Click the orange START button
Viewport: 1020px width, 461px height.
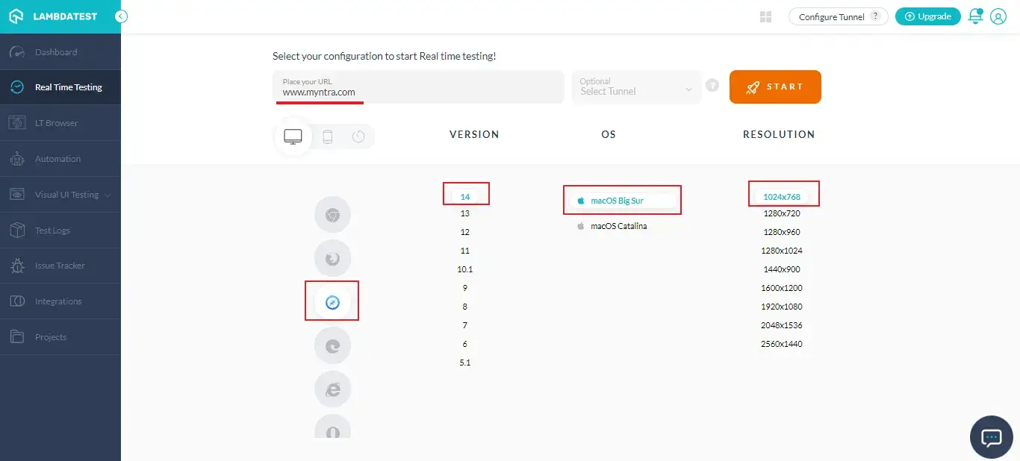point(775,87)
